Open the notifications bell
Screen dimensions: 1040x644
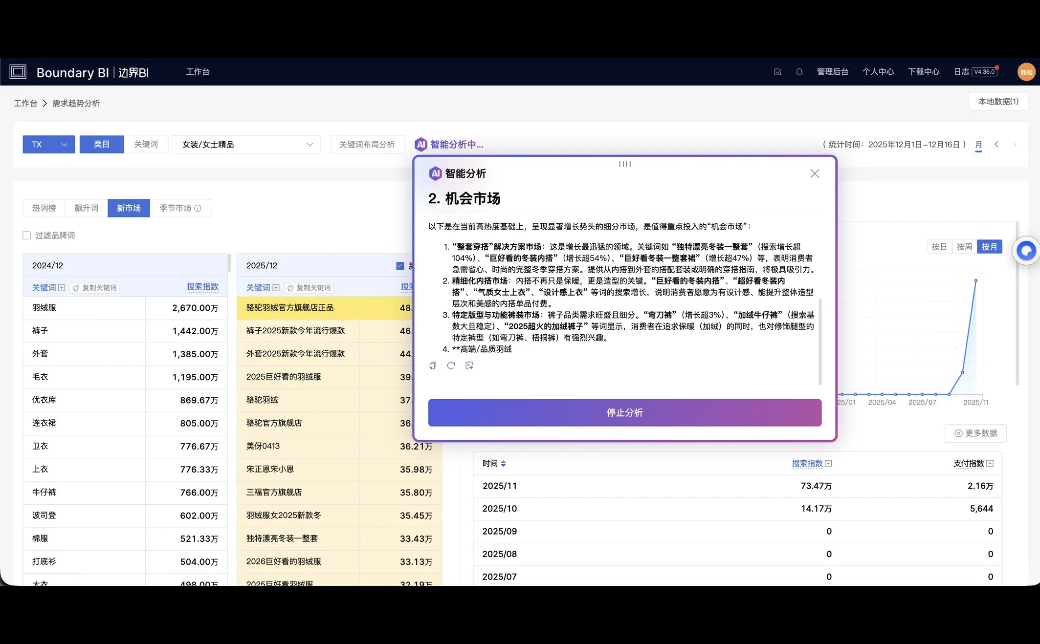[x=799, y=71]
